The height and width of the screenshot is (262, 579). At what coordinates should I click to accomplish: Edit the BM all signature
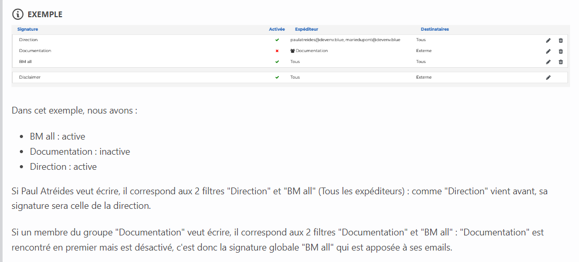tap(548, 62)
